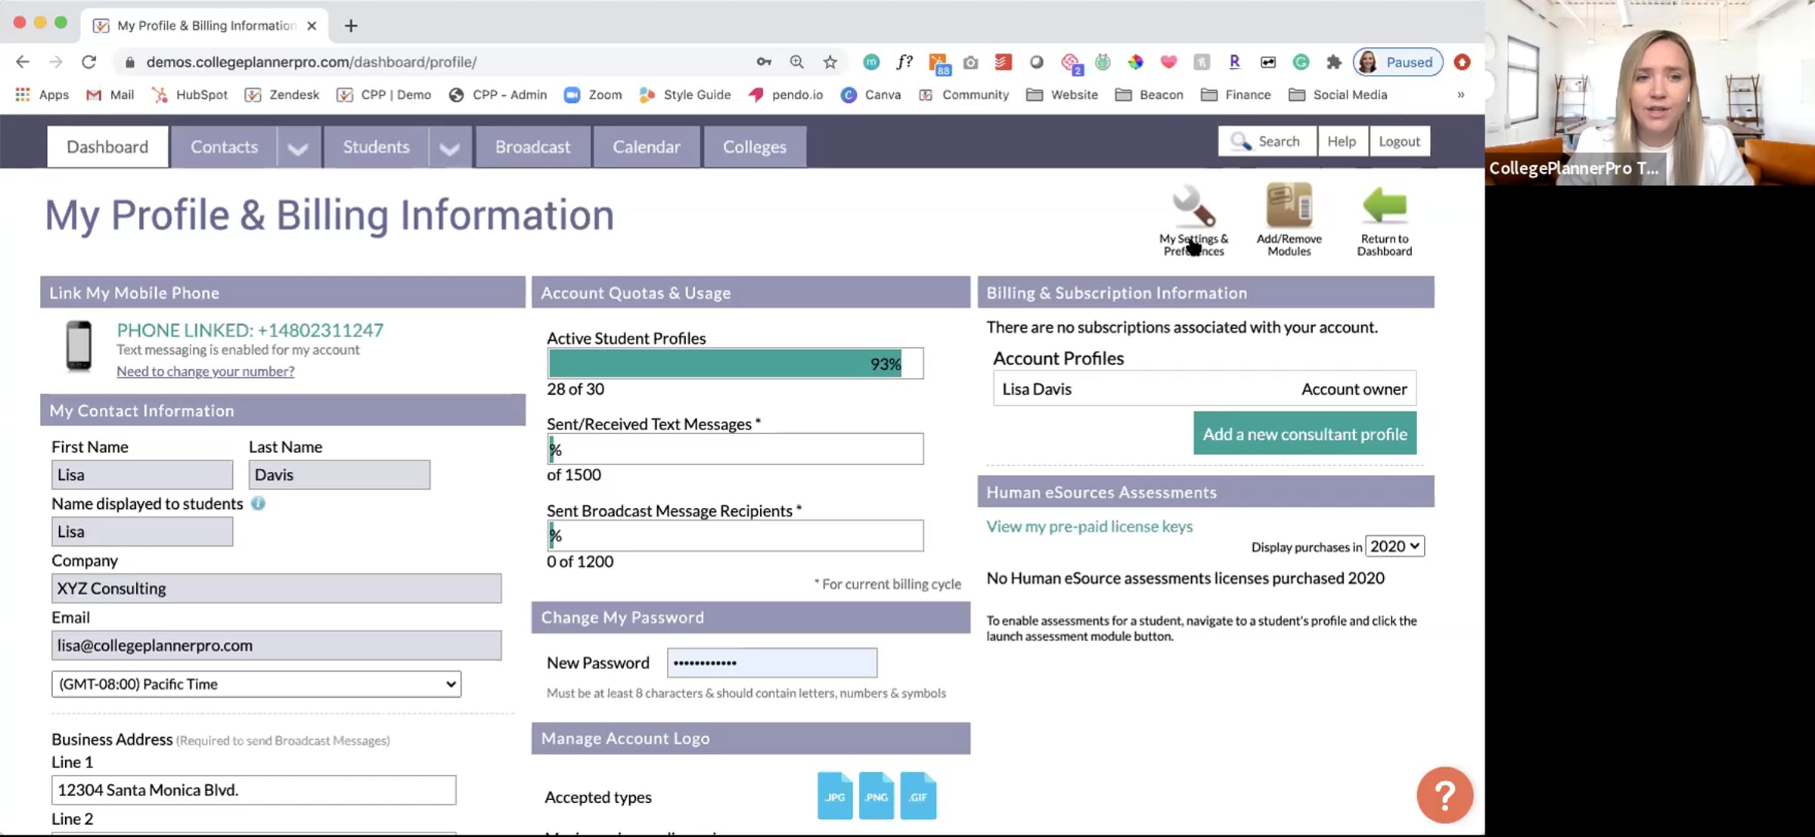Image resolution: width=1815 pixels, height=837 pixels.
Task: Bookmark this page with the star icon
Action: [x=830, y=62]
